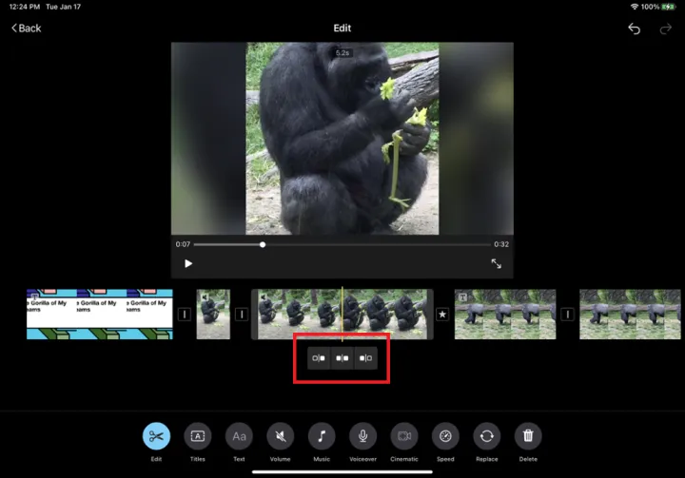This screenshot has height=478, width=685.
Task: Open the Cinematic camera tool
Action: coord(404,436)
